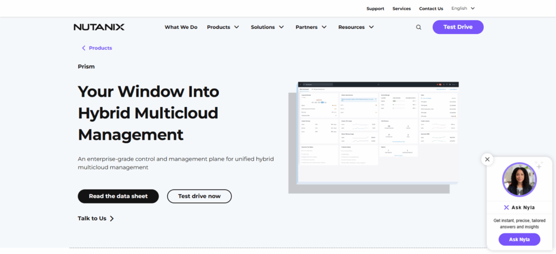
Task: Click the back chevron beside Products breadcrumb
Action: point(84,48)
